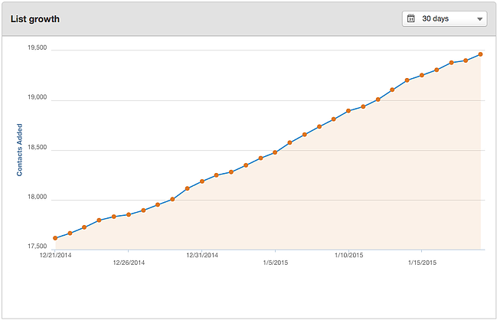Click the calendar icon in the date selector
Viewport: 497px width, 320px height.
coord(411,18)
